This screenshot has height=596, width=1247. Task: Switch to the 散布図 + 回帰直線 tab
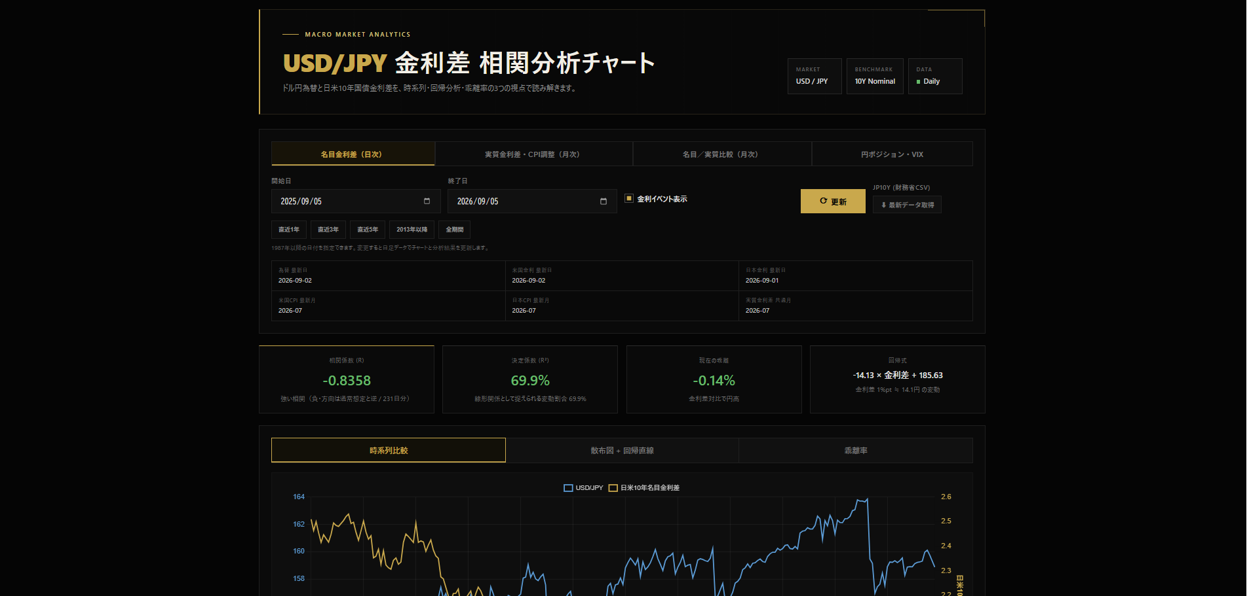pos(622,450)
